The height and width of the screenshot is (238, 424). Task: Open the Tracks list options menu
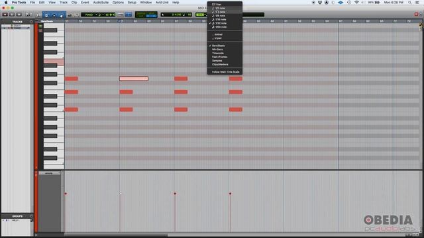pyautogui.click(x=31, y=22)
